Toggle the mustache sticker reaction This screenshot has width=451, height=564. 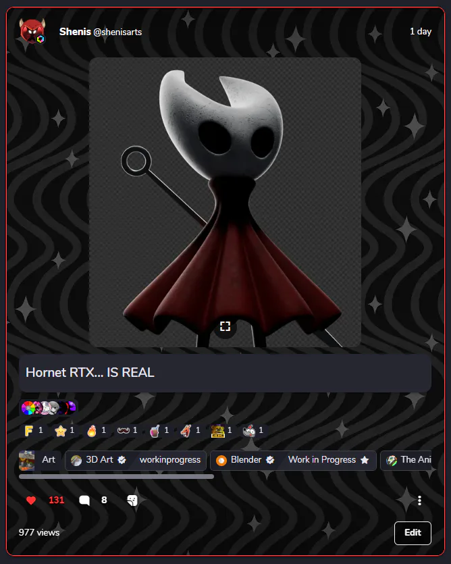[128, 430]
